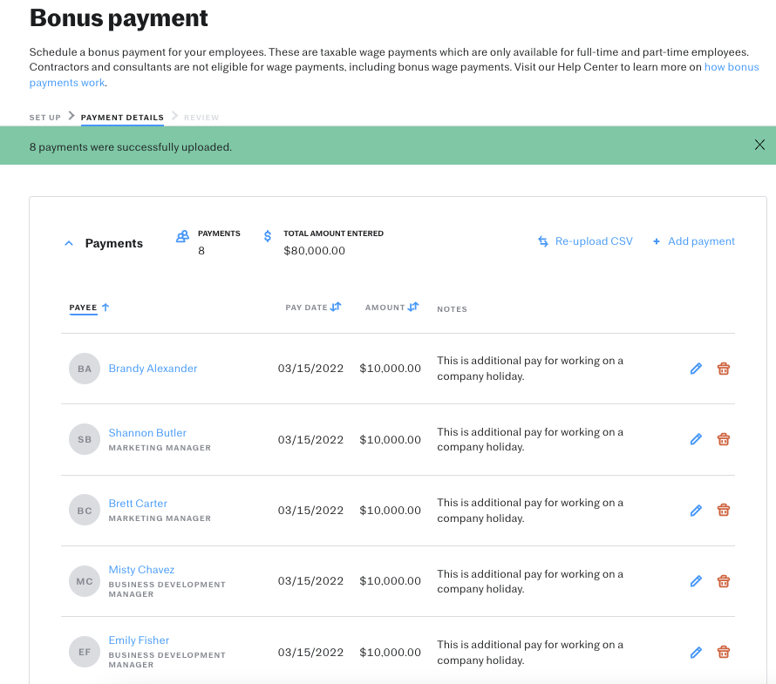Edit Brett Carter's payment with pencil icon
This screenshot has width=776, height=684.
(696, 510)
